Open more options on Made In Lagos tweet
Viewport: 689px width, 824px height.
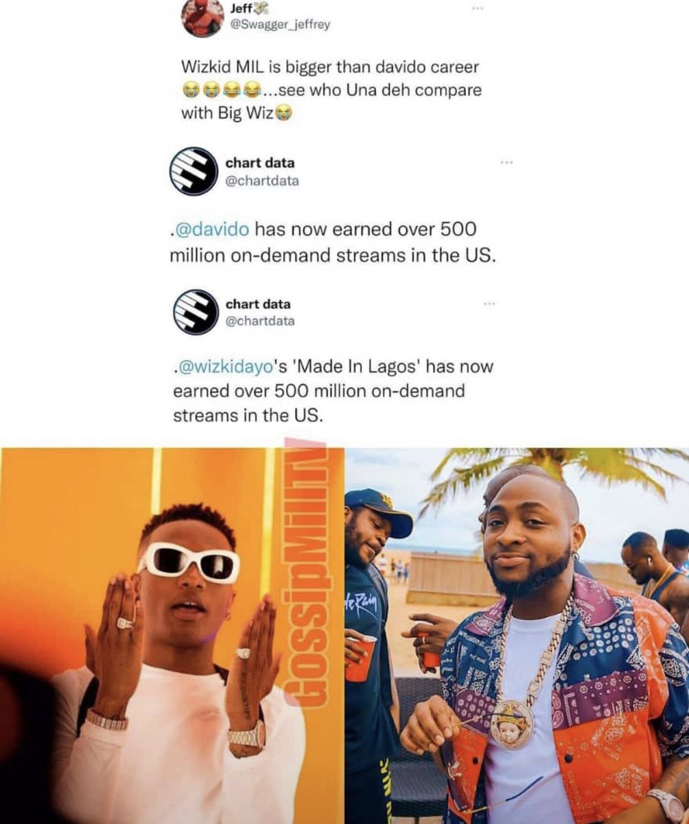(x=489, y=303)
